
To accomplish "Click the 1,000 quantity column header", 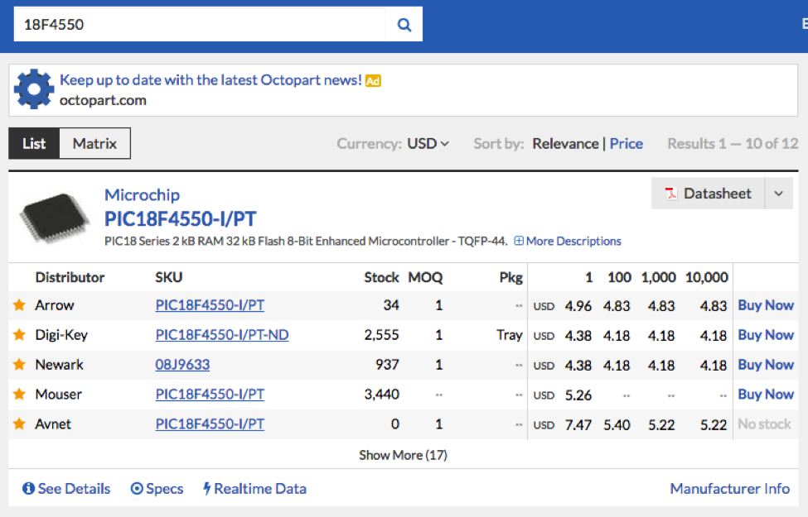I will [x=659, y=277].
